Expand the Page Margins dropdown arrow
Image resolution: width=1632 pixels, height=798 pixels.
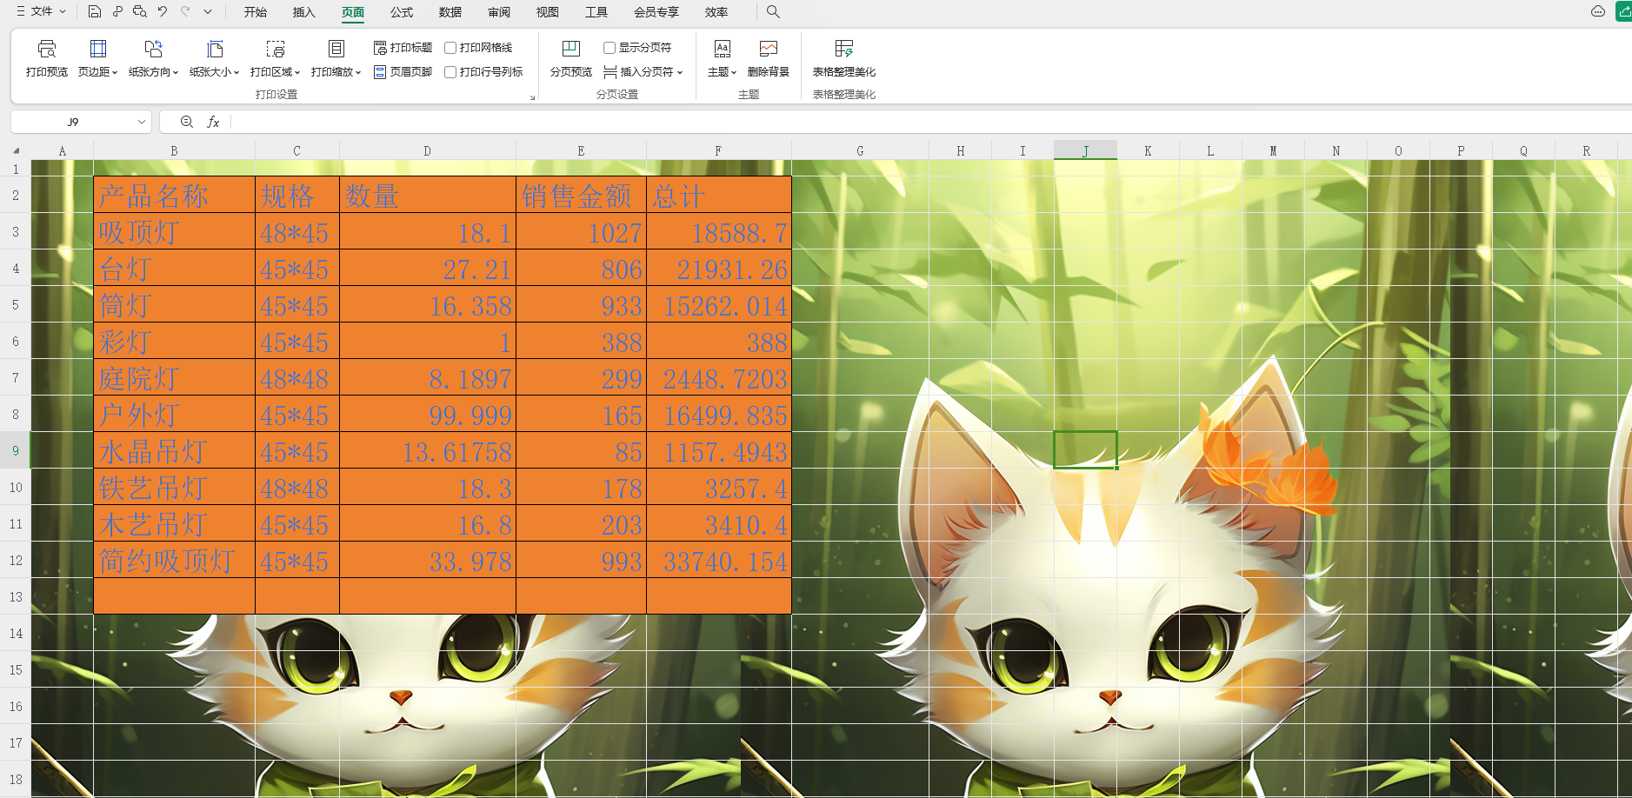click(114, 73)
